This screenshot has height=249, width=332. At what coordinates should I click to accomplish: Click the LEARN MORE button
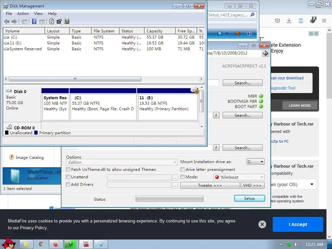click(300, 105)
